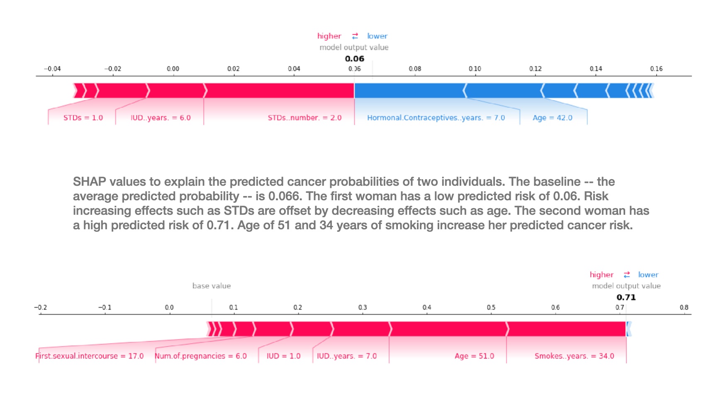The width and height of the screenshot is (721, 403).
Task: Click the 'higher' label in bottom legend
Action: tap(601, 274)
